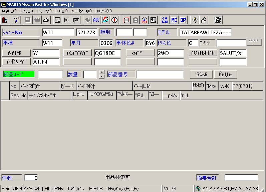Open the menu ending with (T)
This screenshot has height=192, width=266.
[x=61, y=11]
